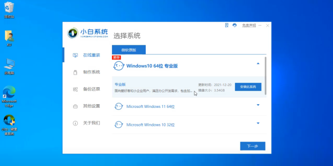The width and height of the screenshot is (333, 166).
Task: Open the feedback document icon in title bar
Action: coord(227,25)
